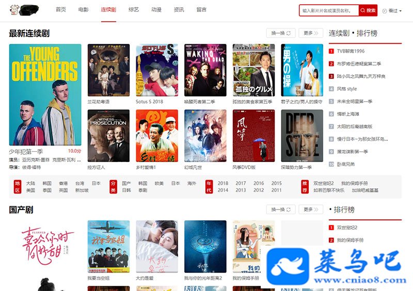The height and width of the screenshot is (291, 413).
Task: Open ranking item 卧底兄弟
Action: (x=346, y=164)
